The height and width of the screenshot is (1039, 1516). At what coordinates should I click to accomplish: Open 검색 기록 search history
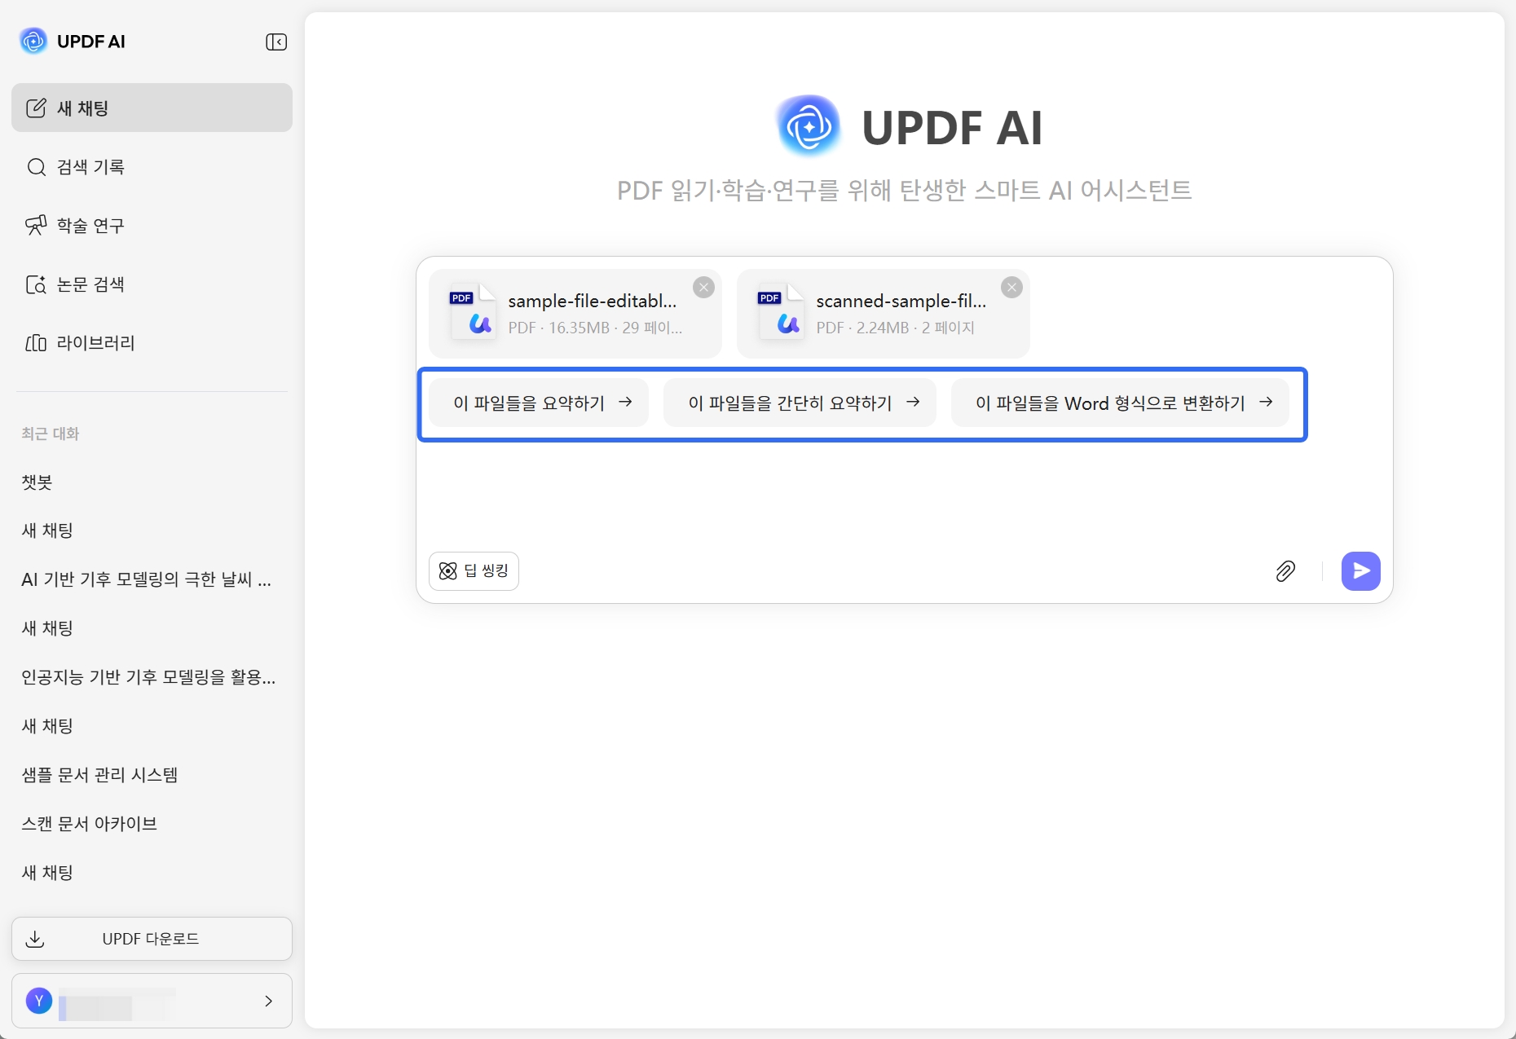[x=152, y=166]
